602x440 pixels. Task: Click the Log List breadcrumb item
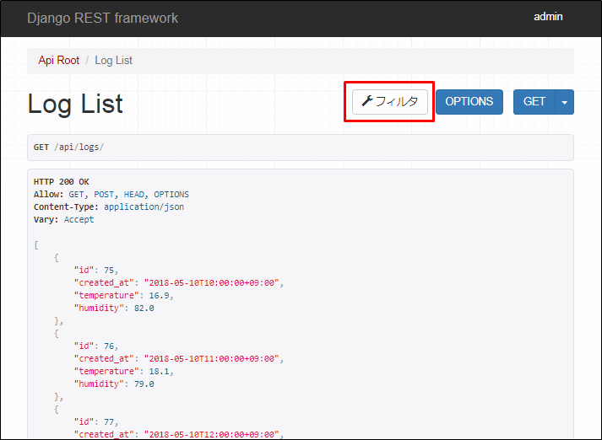pos(113,61)
